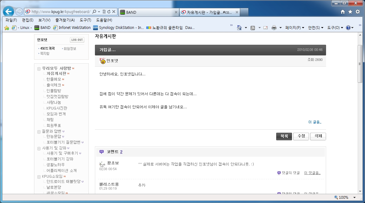Open the zoom level magnifier icon in the status bar
Screen dimensions: 365x203
pos(336,197)
